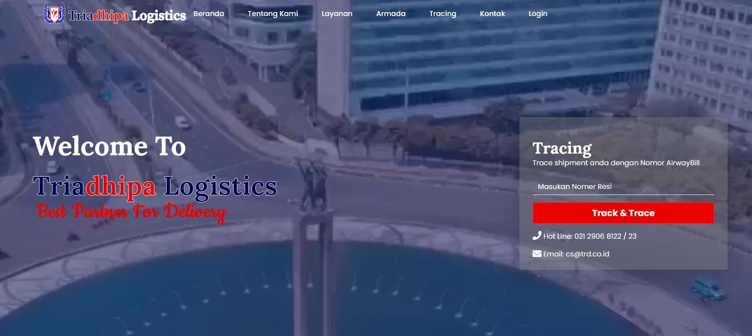
Task: Select Armada in the navigation bar
Action: click(391, 14)
